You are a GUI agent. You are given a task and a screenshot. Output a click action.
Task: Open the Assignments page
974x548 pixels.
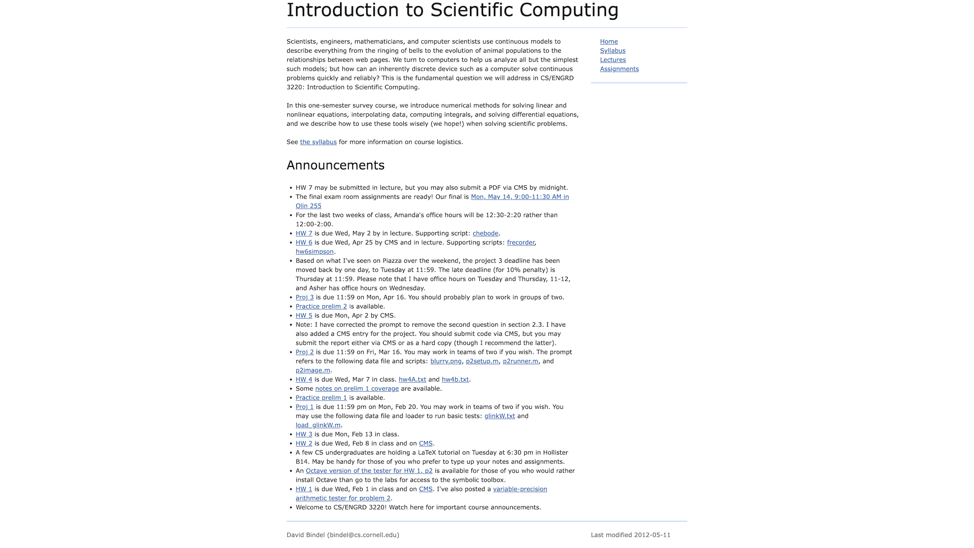(619, 69)
